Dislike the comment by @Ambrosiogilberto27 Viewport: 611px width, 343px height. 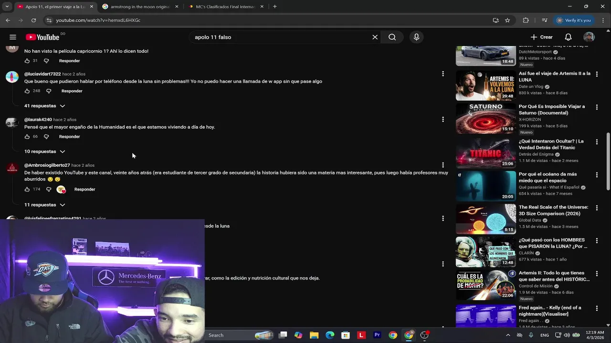pyautogui.click(x=49, y=190)
